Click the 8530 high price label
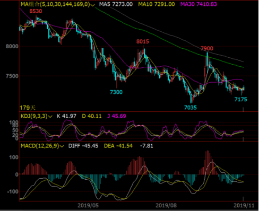The height and width of the screenshot is (211, 259). click(x=36, y=11)
